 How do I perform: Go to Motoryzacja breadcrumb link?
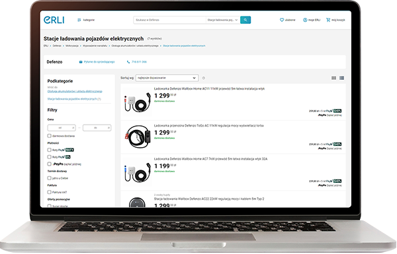(72, 46)
